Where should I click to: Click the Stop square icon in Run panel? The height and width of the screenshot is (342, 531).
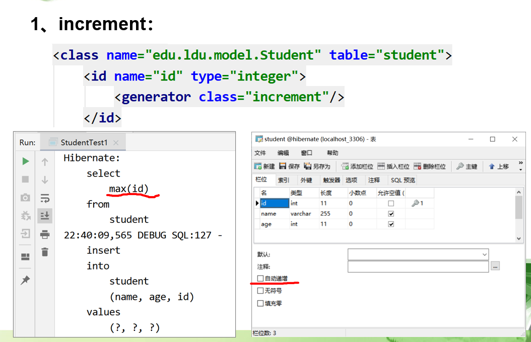25,179
